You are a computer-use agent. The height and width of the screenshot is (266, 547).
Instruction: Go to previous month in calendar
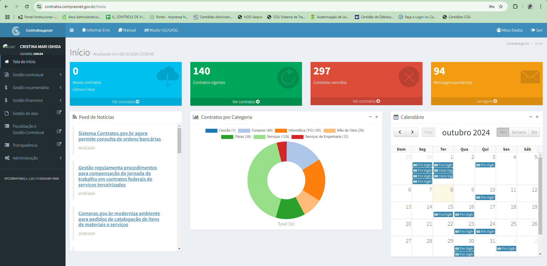pos(400,132)
